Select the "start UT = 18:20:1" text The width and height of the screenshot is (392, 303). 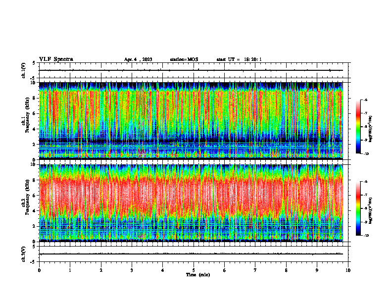239,59
